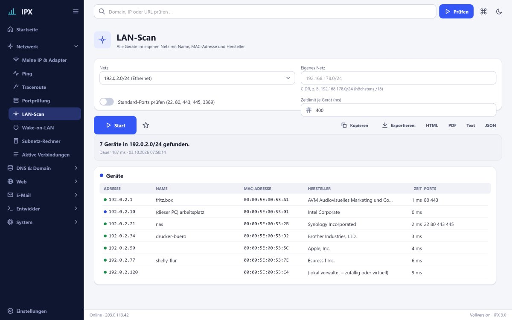Expand the Entwickler section chevron
The width and height of the screenshot is (512, 320).
(x=76, y=209)
